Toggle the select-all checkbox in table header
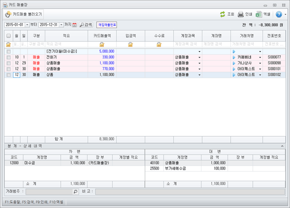 click(x=9, y=36)
